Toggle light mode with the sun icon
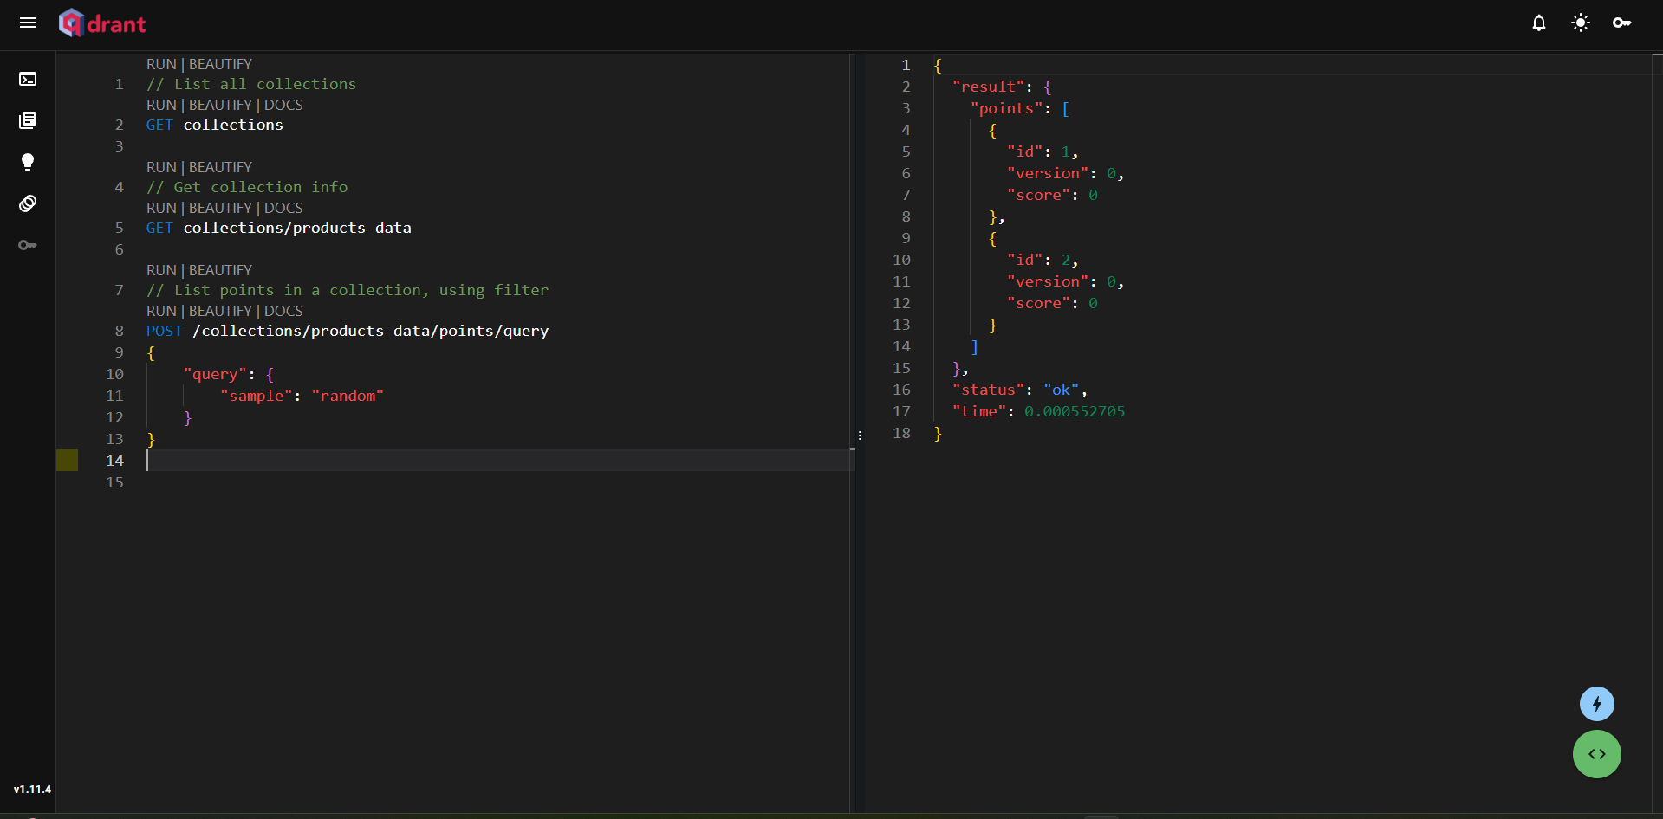 tap(1581, 23)
